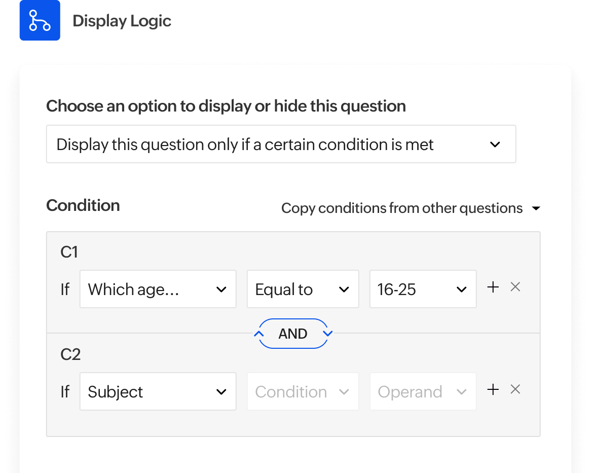Click the Display Logic title text
Screen dimensions: 591x473
(122, 21)
